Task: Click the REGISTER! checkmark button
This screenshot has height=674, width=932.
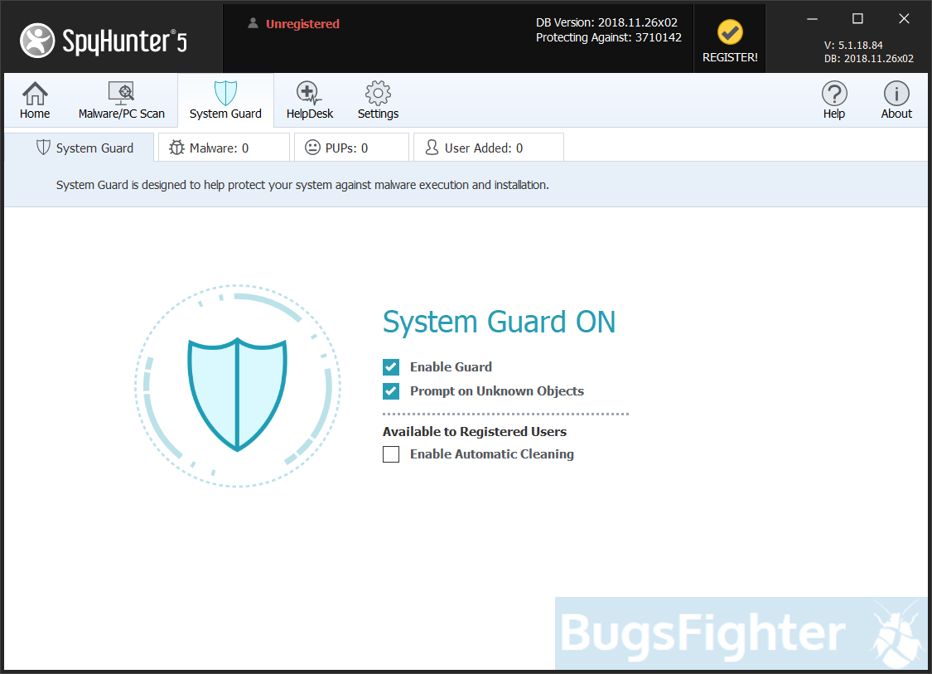Action: click(x=730, y=33)
